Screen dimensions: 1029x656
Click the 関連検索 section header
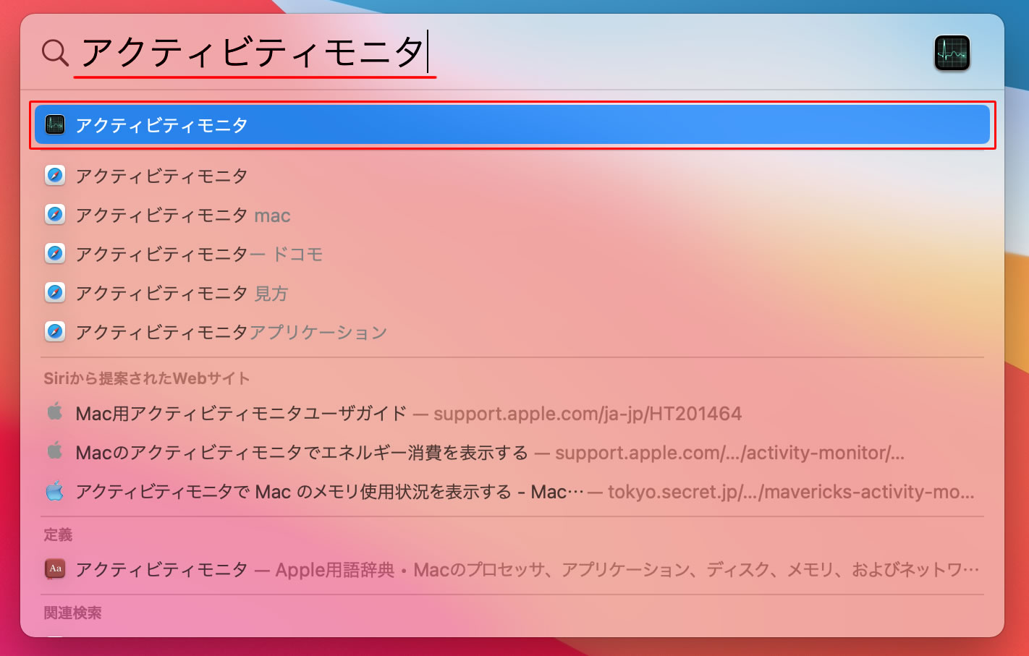(72, 613)
